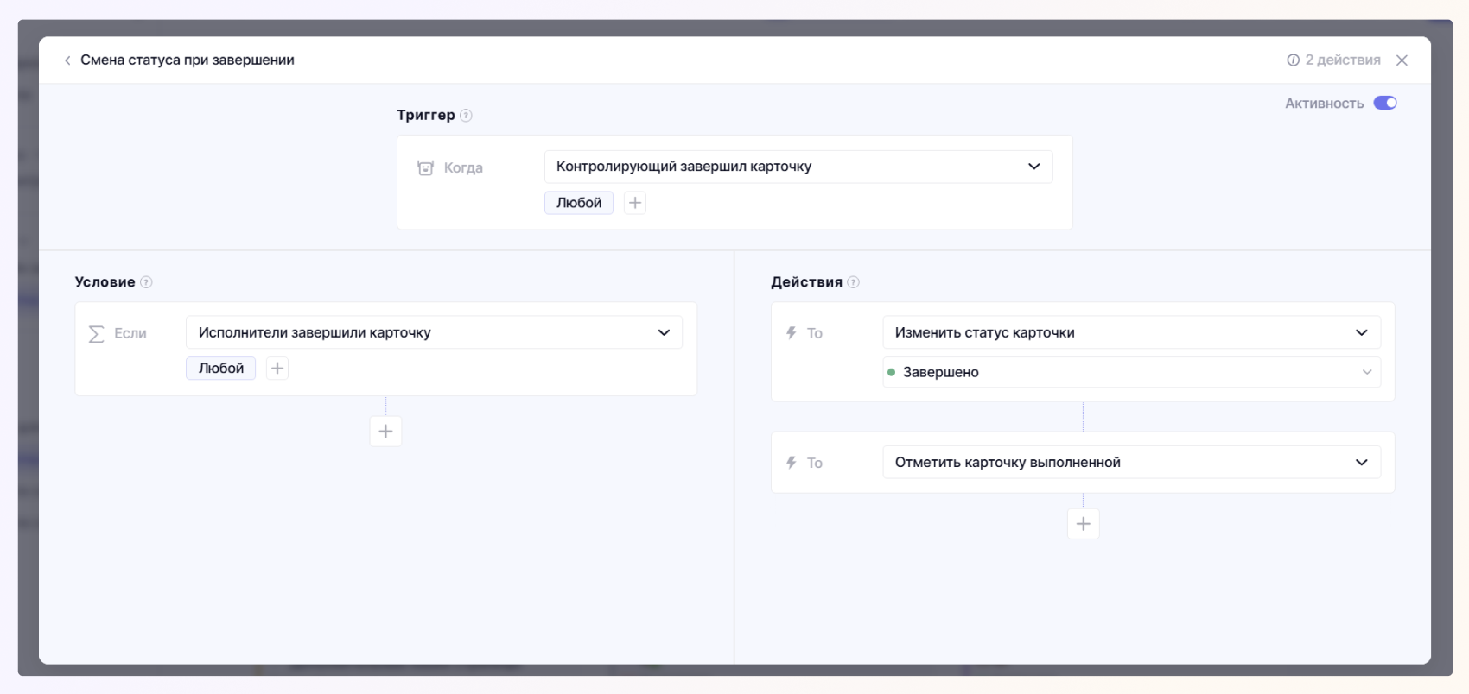The height and width of the screenshot is (694, 1469).
Task: Click plus icon next to trigger's Любой tag
Action: 635,203
